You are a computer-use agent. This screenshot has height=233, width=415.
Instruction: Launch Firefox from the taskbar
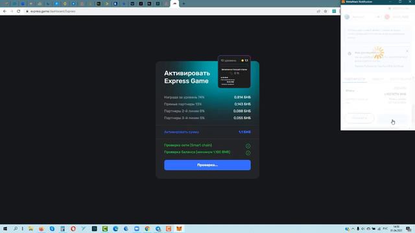click(x=41, y=228)
